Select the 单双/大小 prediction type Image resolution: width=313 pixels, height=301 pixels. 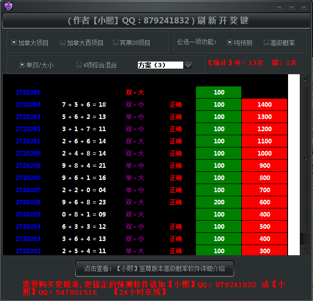point(22,65)
